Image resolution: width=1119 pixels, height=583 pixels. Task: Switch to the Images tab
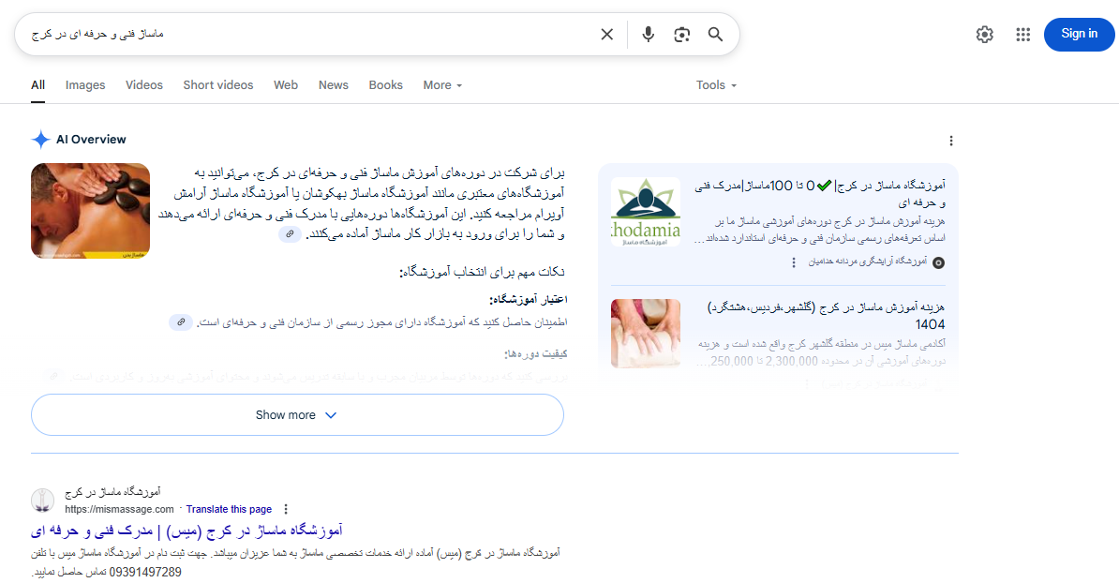(x=85, y=85)
